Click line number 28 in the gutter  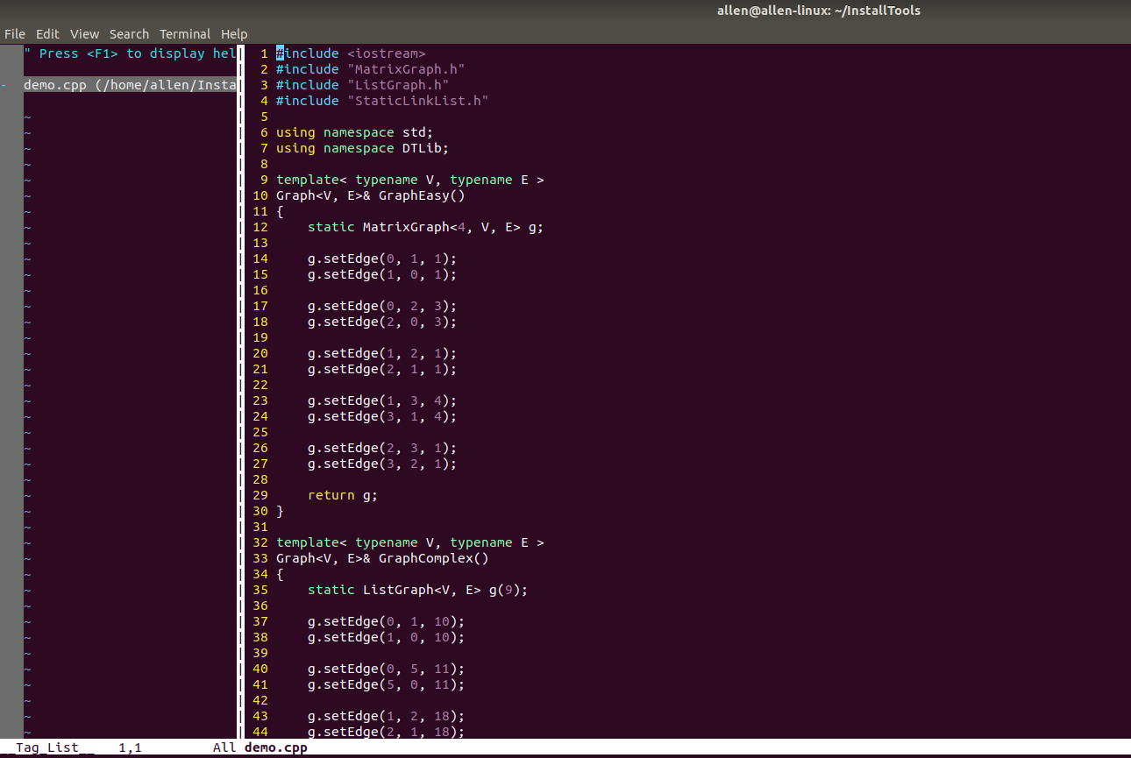[x=260, y=479]
